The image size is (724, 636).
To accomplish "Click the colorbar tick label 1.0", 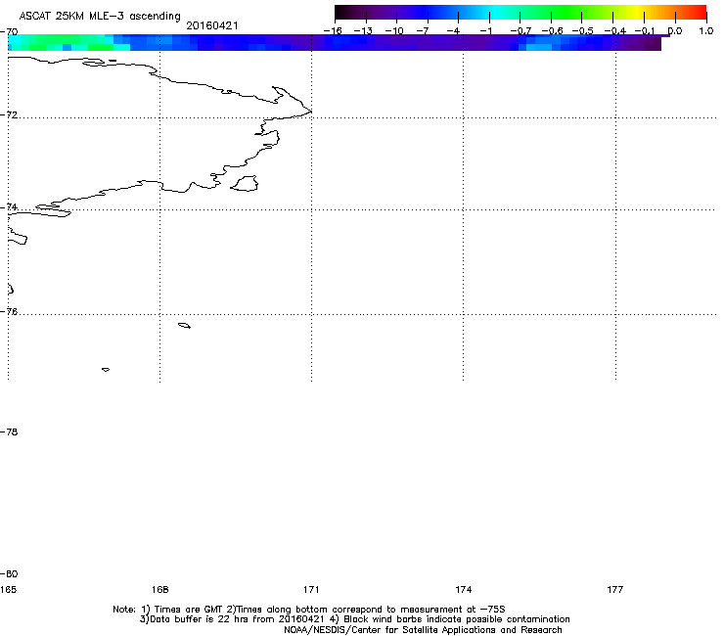I will [x=705, y=31].
